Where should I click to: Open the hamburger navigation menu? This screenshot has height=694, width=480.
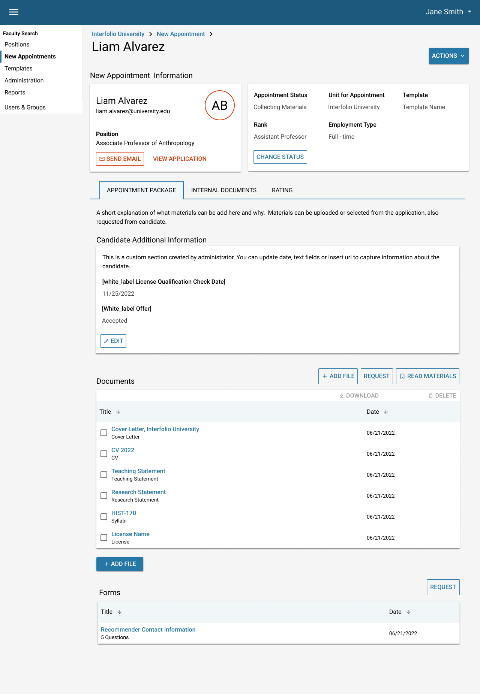tap(14, 12)
